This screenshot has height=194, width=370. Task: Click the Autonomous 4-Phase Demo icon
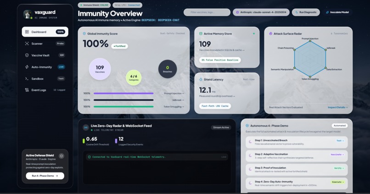tap(247, 126)
